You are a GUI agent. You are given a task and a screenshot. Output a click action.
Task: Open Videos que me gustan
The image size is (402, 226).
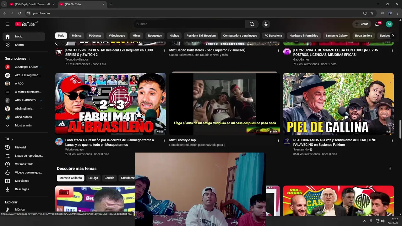coord(24,173)
